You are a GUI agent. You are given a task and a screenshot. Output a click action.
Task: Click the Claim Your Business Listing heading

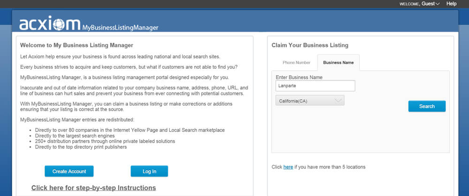pyautogui.click(x=310, y=45)
